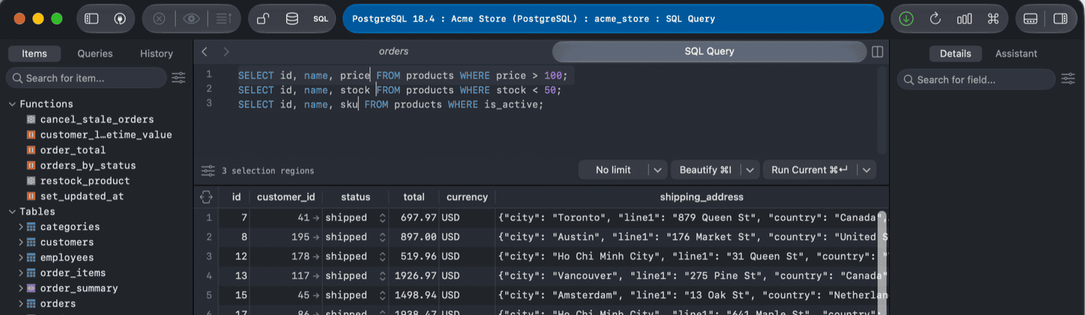
Task: Sort by the status column header
Action: [x=355, y=197]
